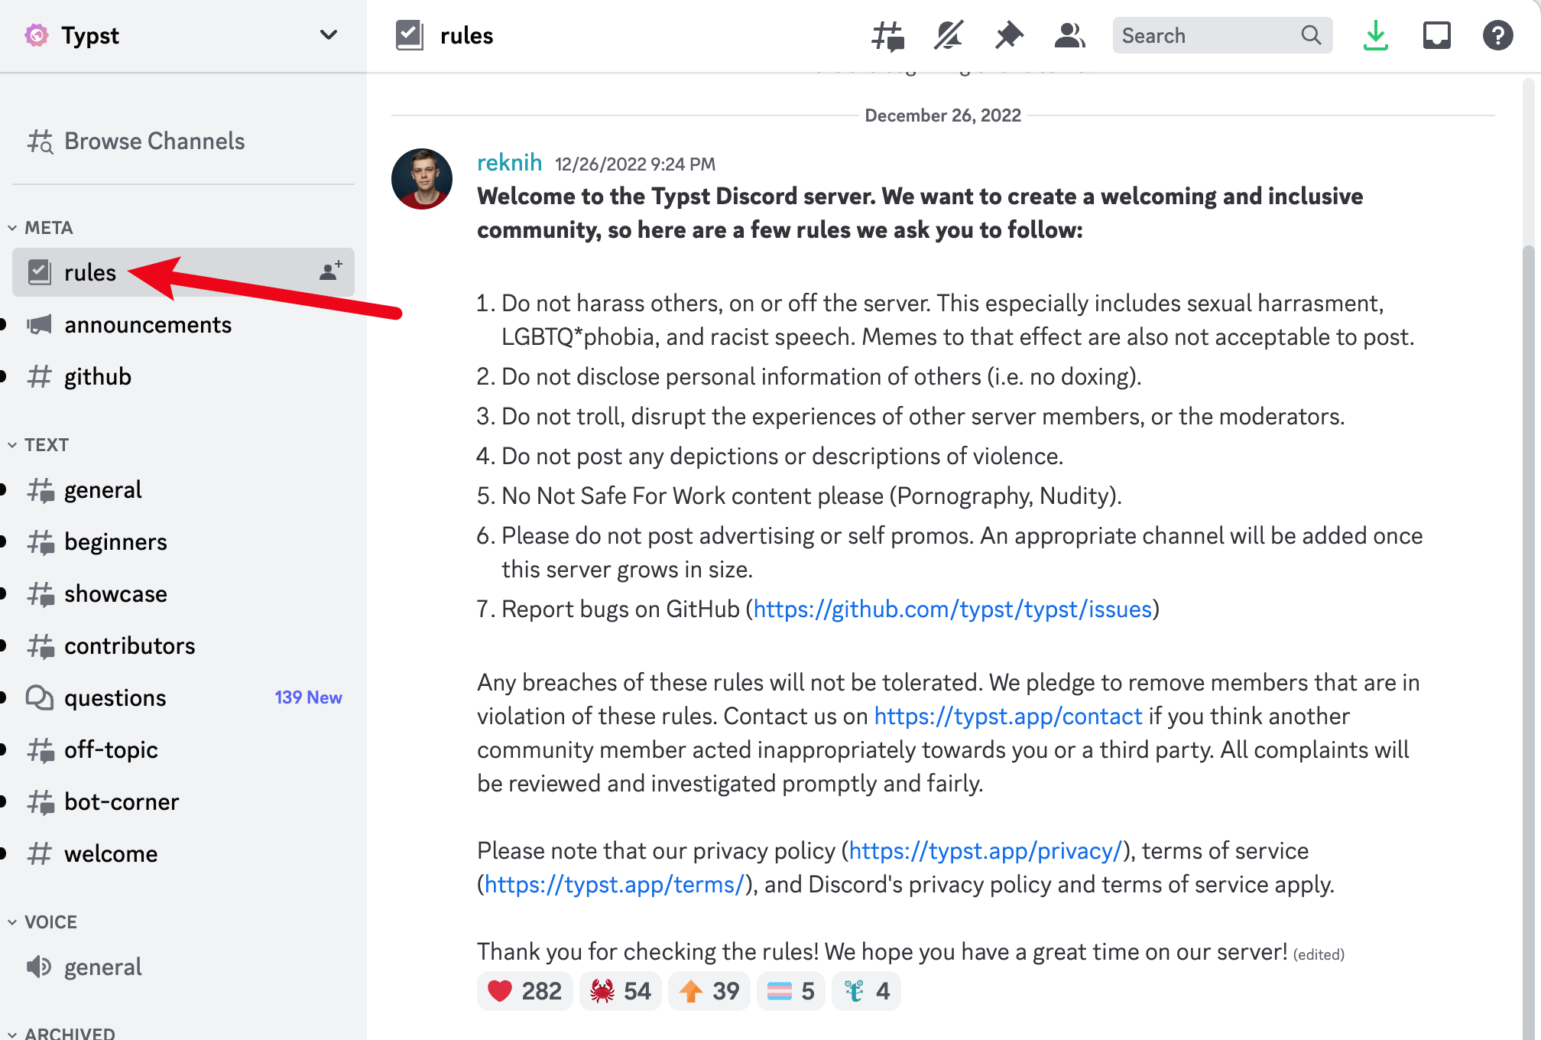
Task: Open the typst.app/contact link
Action: pyautogui.click(x=1008, y=716)
